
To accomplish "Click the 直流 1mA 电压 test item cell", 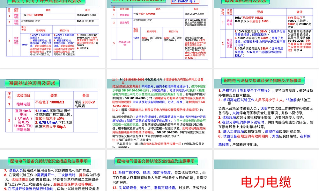I will 23,120.
